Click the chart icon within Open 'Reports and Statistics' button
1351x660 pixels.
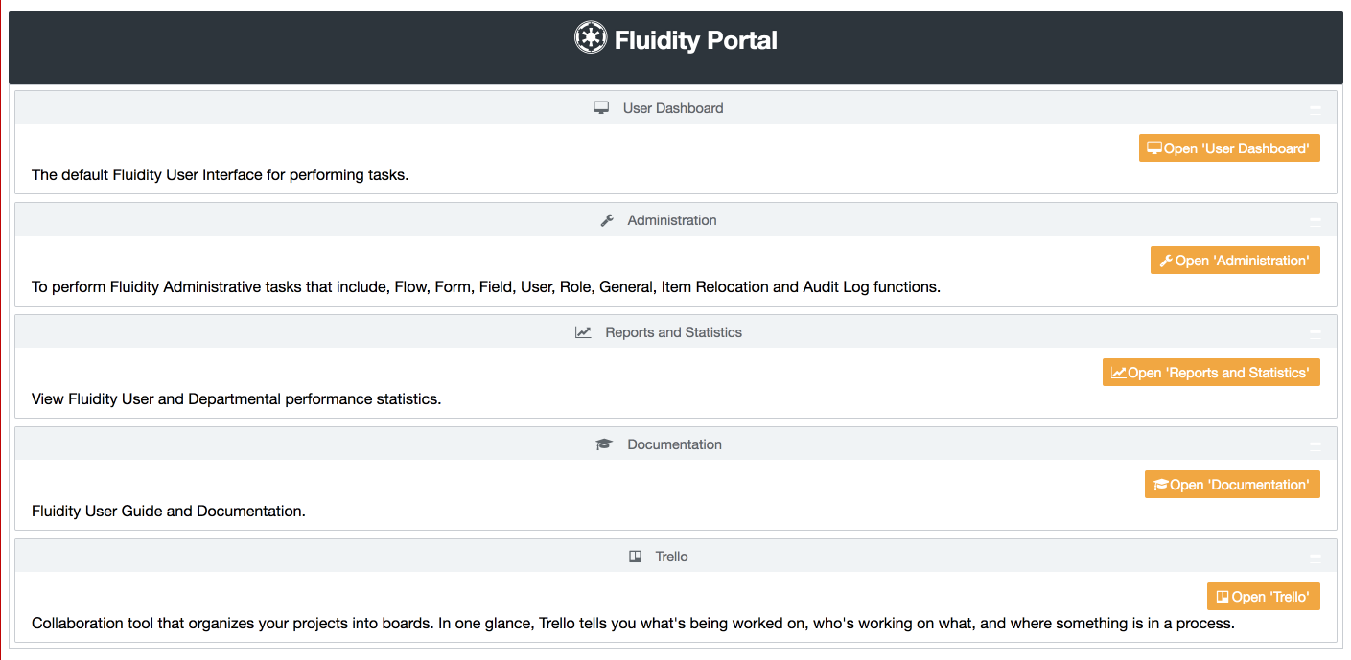click(x=1117, y=372)
